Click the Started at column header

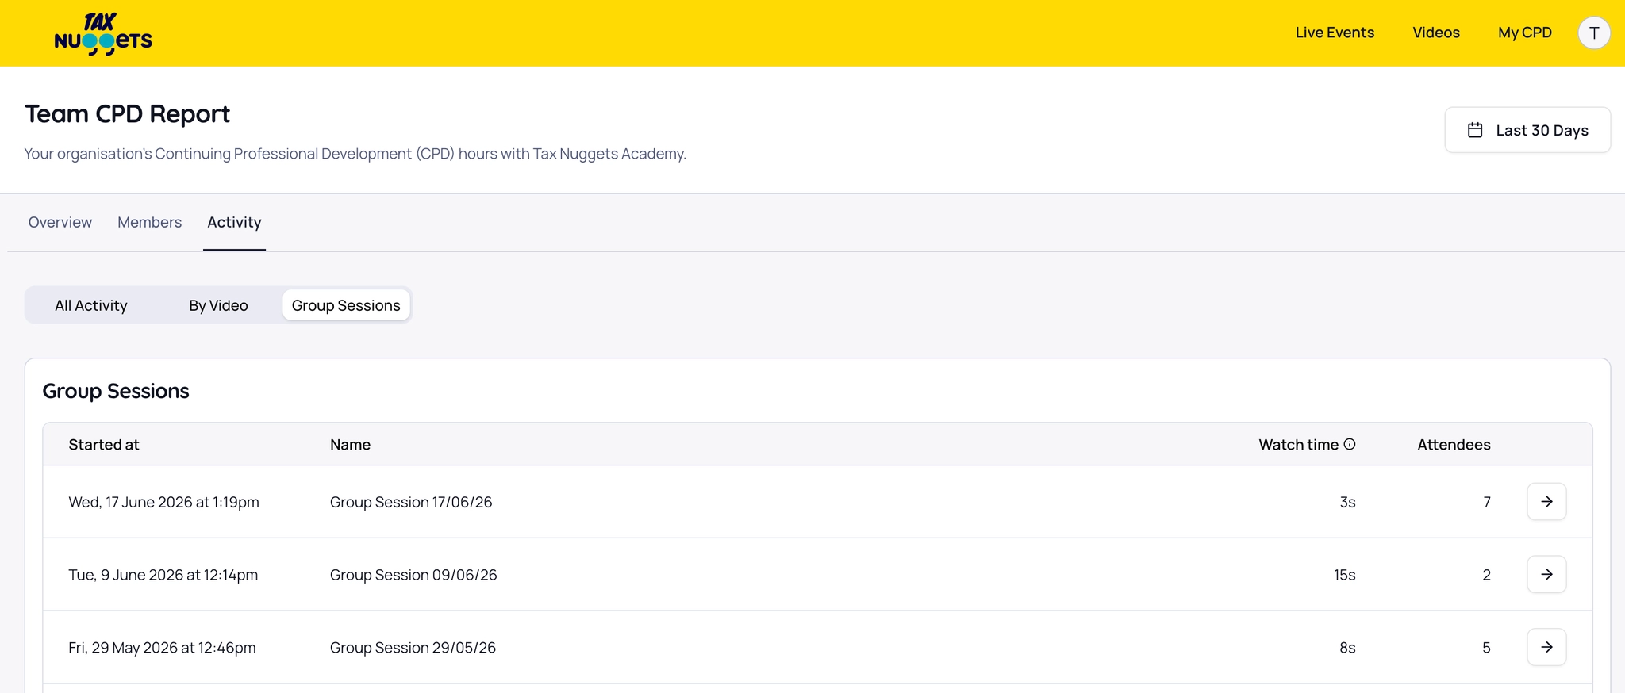(x=104, y=445)
